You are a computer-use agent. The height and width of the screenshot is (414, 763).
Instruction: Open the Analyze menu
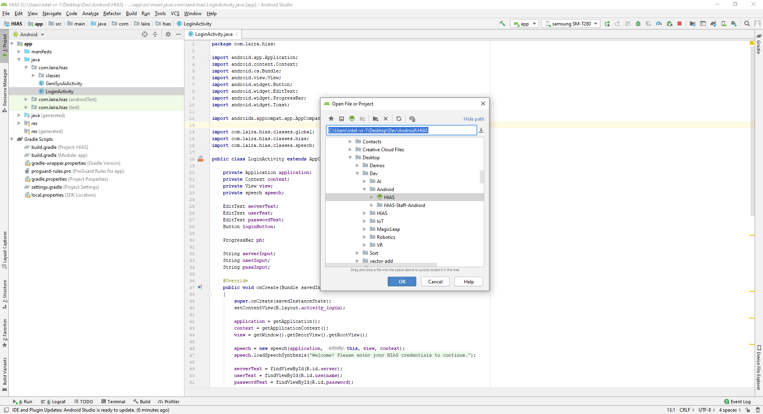[x=90, y=14]
